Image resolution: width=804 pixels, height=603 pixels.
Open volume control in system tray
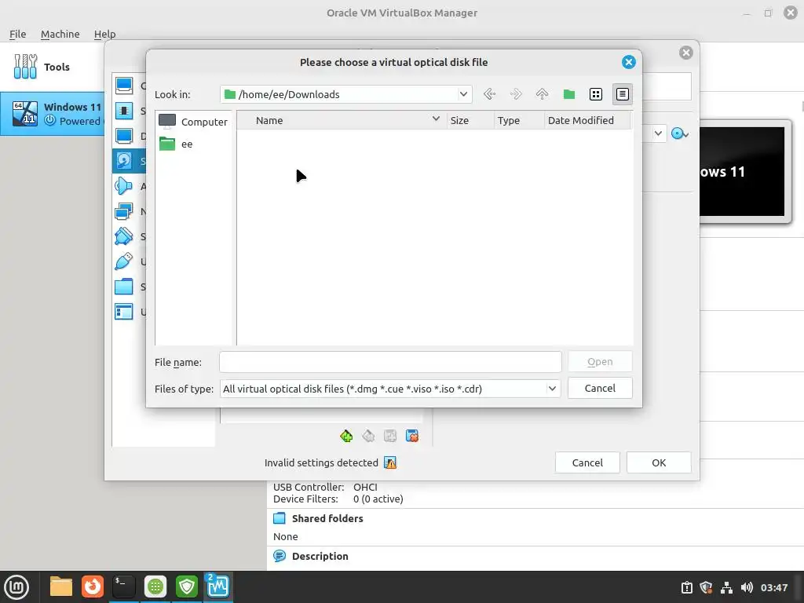pyautogui.click(x=747, y=587)
